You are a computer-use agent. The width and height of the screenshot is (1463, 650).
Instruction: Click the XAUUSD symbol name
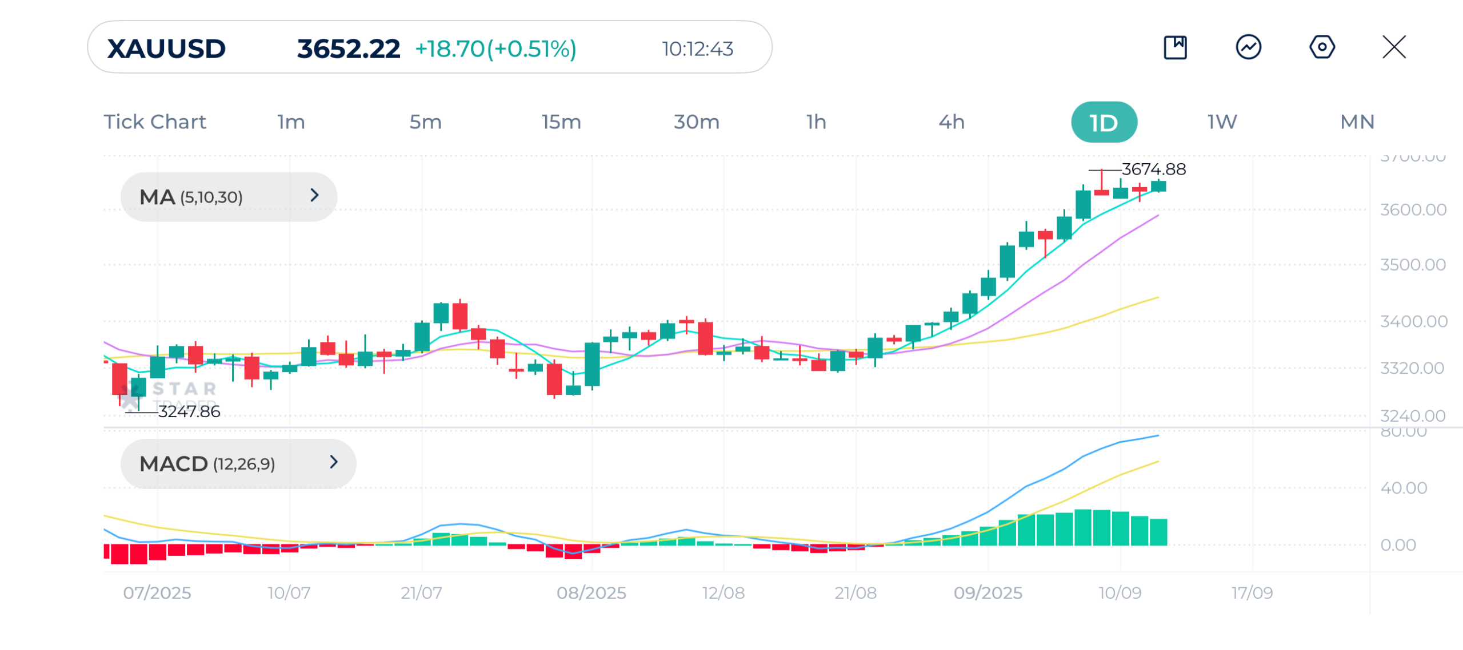(166, 49)
